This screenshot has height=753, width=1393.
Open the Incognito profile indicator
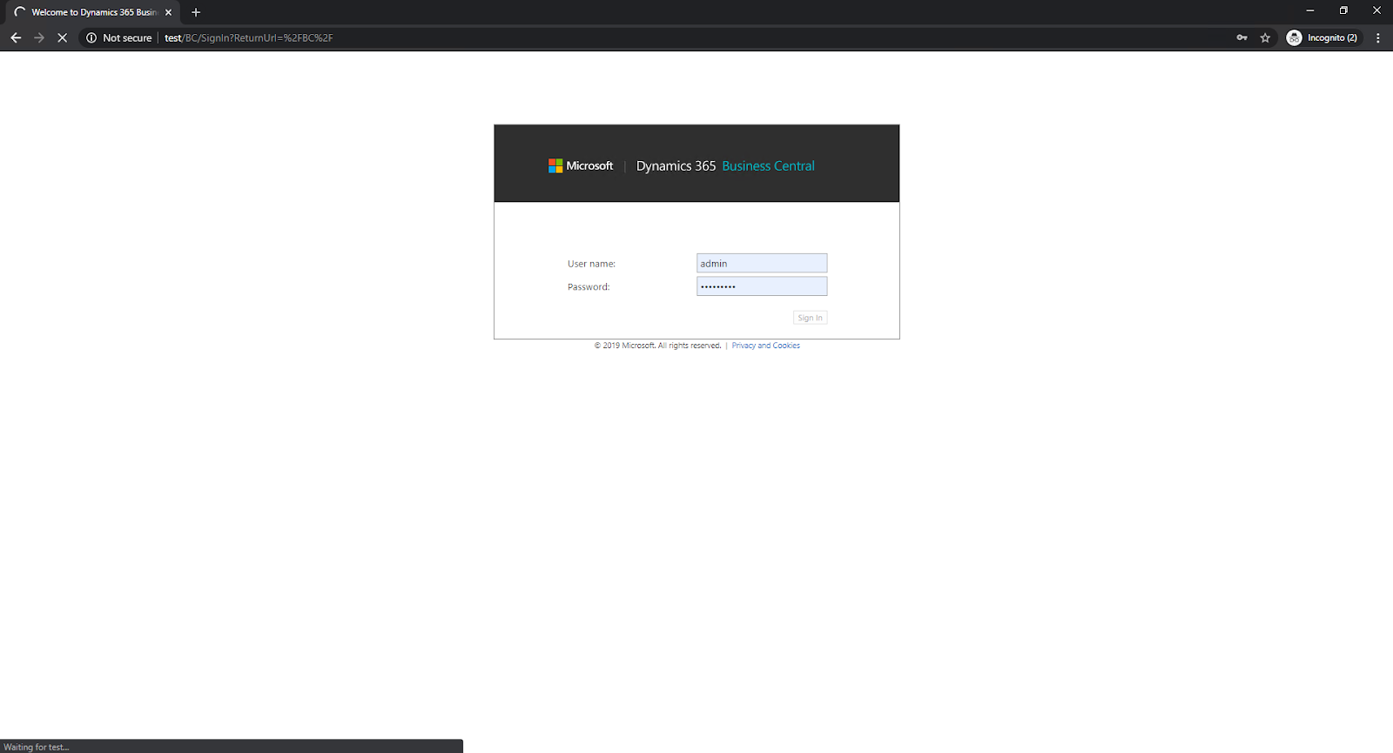tap(1322, 37)
